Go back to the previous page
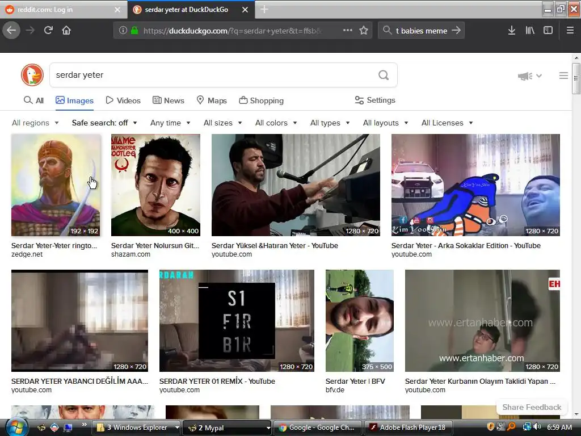The width and height of the screenshot is (581, 436). click(11, 31)
